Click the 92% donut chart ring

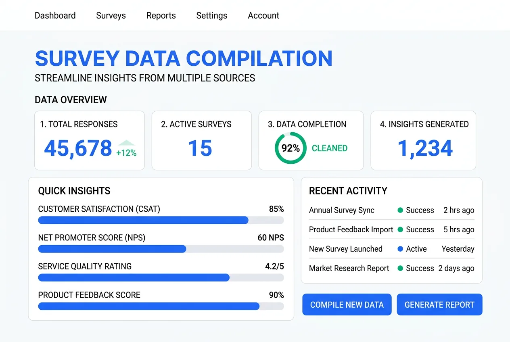tap(291, 148)
